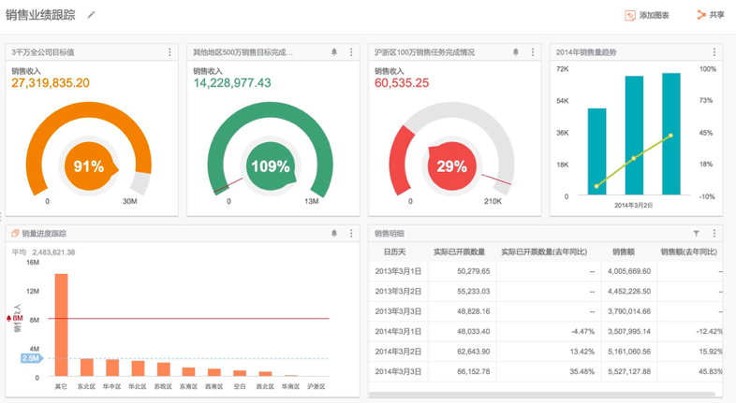Open kebab menu on 销量进度跟踪 card
Viewport: 736px width, 403px height.
pyautogui.click(x=351, y=234)
